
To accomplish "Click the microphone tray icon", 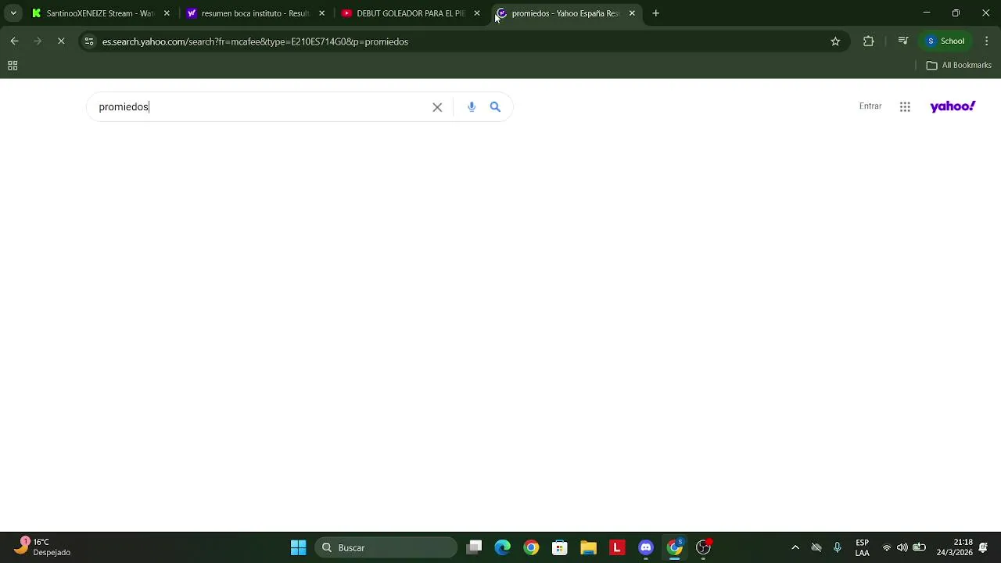I will pos(838,547).
